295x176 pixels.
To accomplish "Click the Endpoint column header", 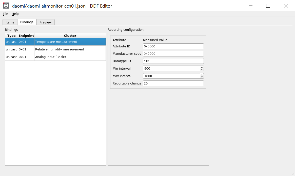I will pos(26,36).
